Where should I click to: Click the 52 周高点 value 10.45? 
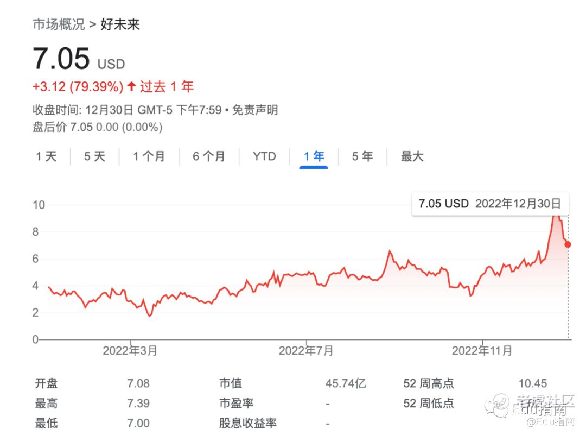(x=533, y=383)
